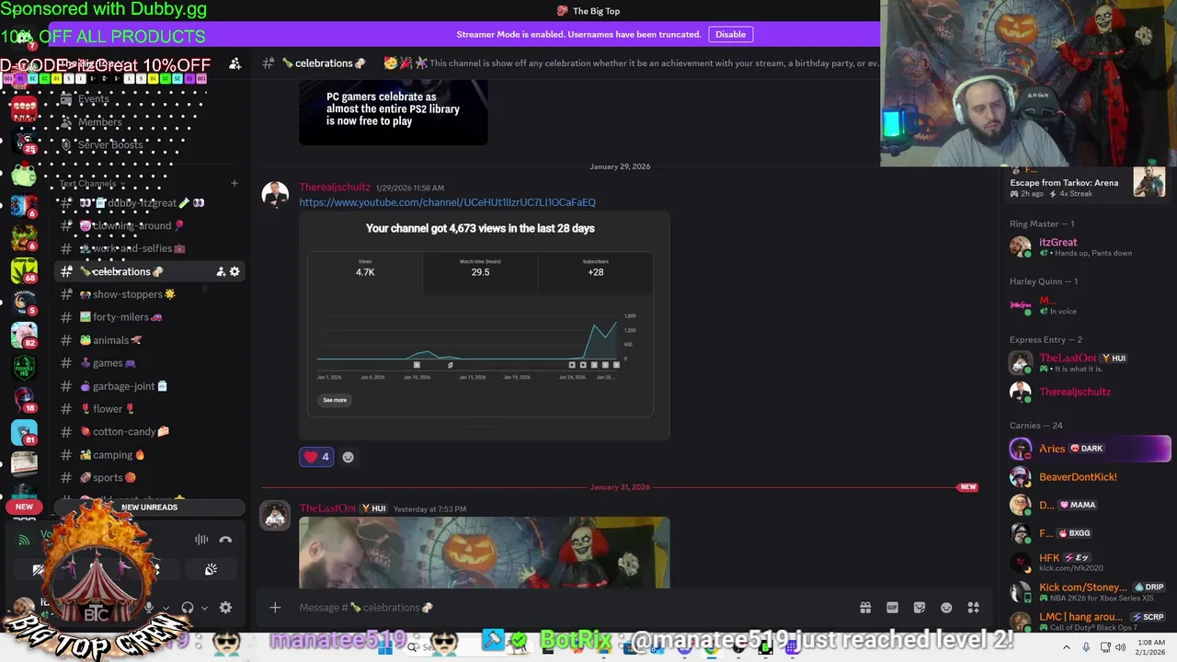Open the apps launcher icon in message bar

click(974, 608)
